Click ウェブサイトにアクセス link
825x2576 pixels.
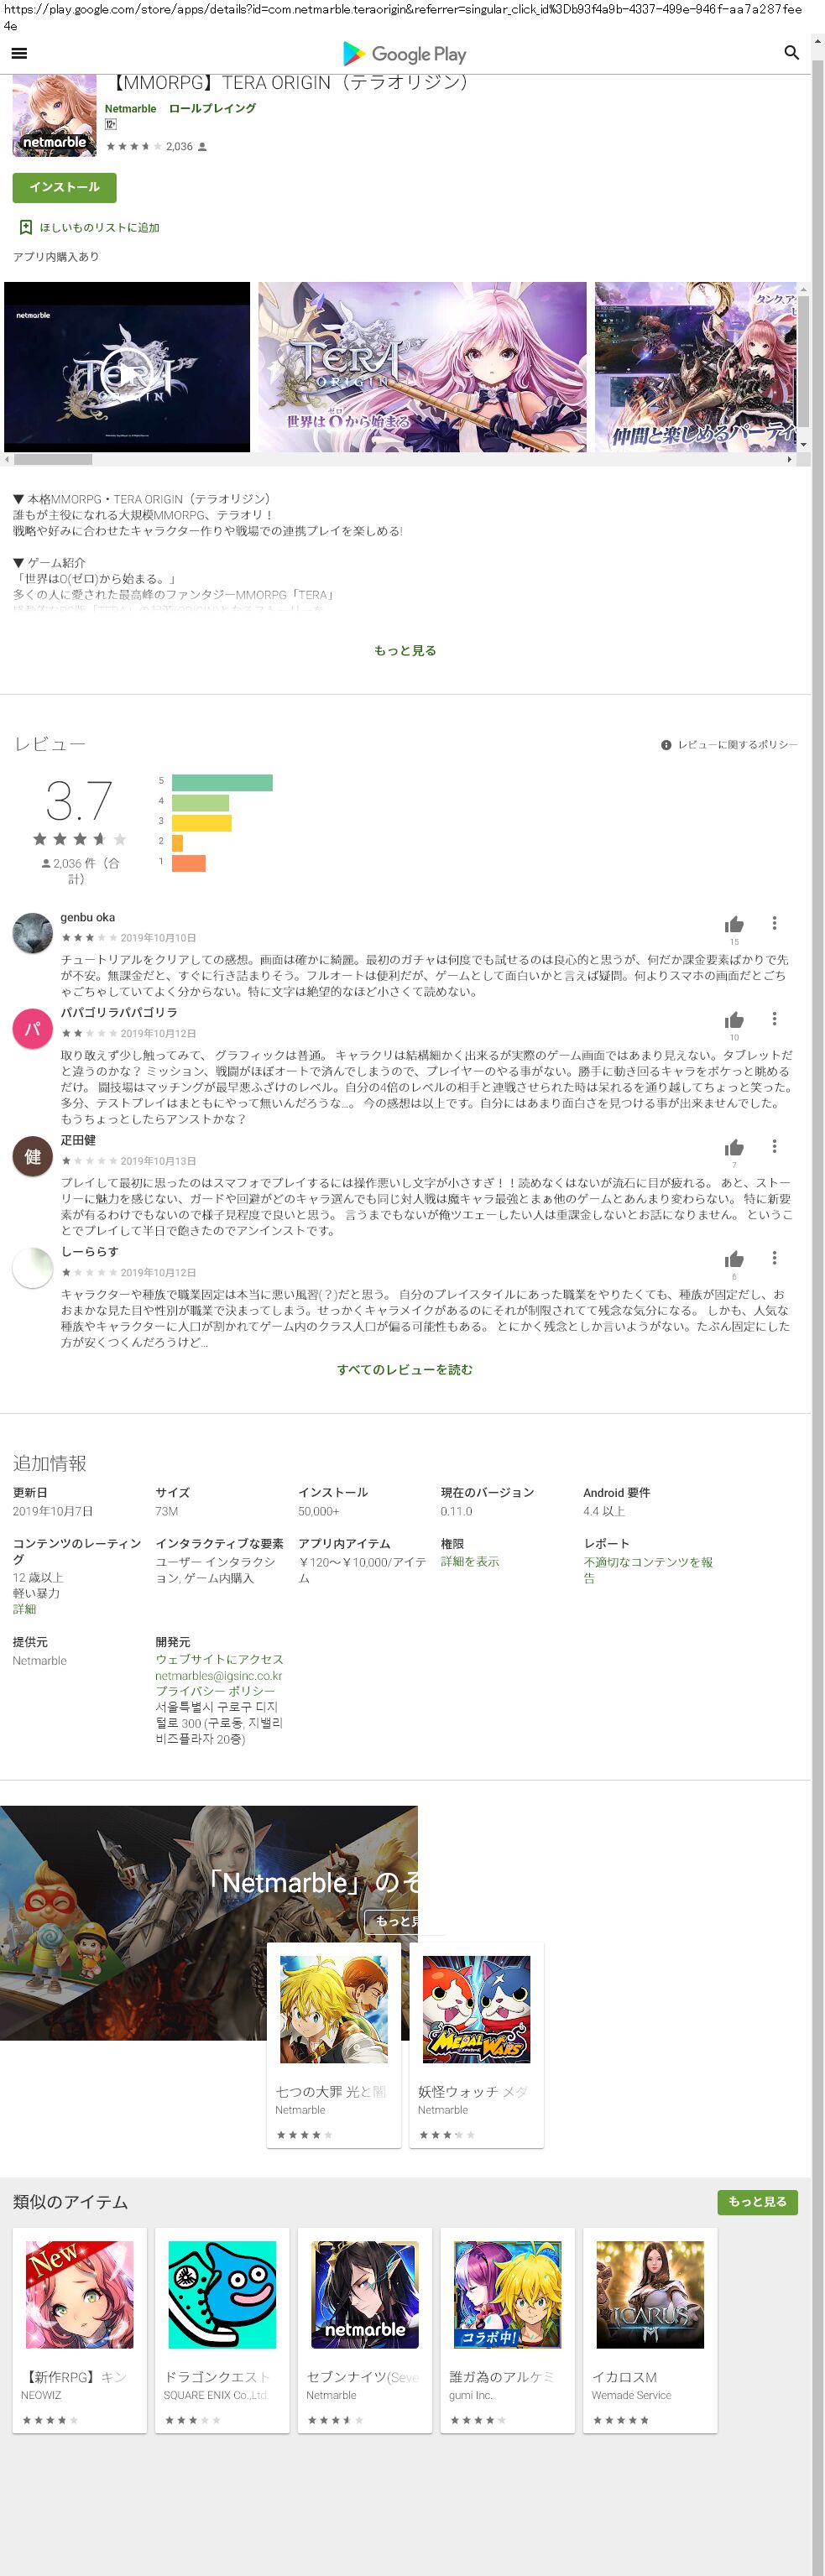(x=219, y=1659)
